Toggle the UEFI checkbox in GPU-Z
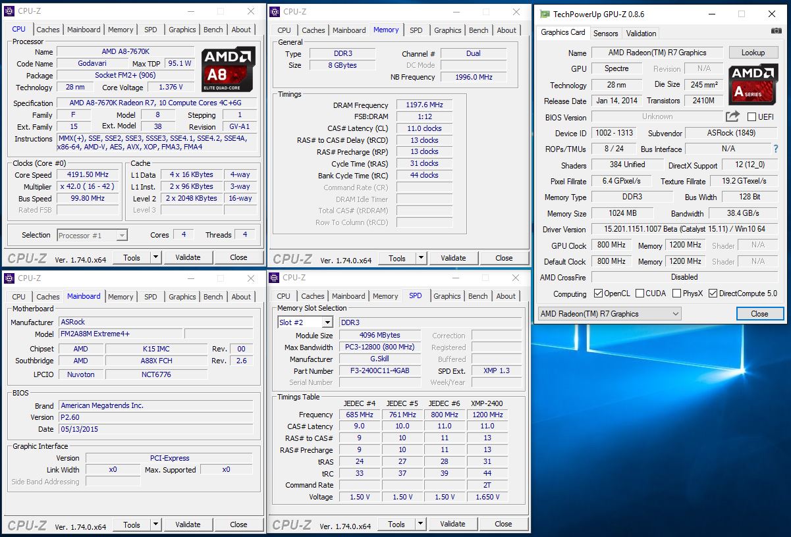This screenshot has width=791, height=537. coord(751,117)
